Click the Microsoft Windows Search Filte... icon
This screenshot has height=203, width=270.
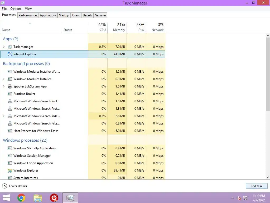coord(10,123)
